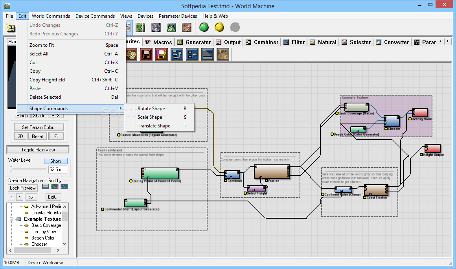Select the gray gradient ramp device icon
The height and width of the screenshot is (269, 456).
click(208, 54)
